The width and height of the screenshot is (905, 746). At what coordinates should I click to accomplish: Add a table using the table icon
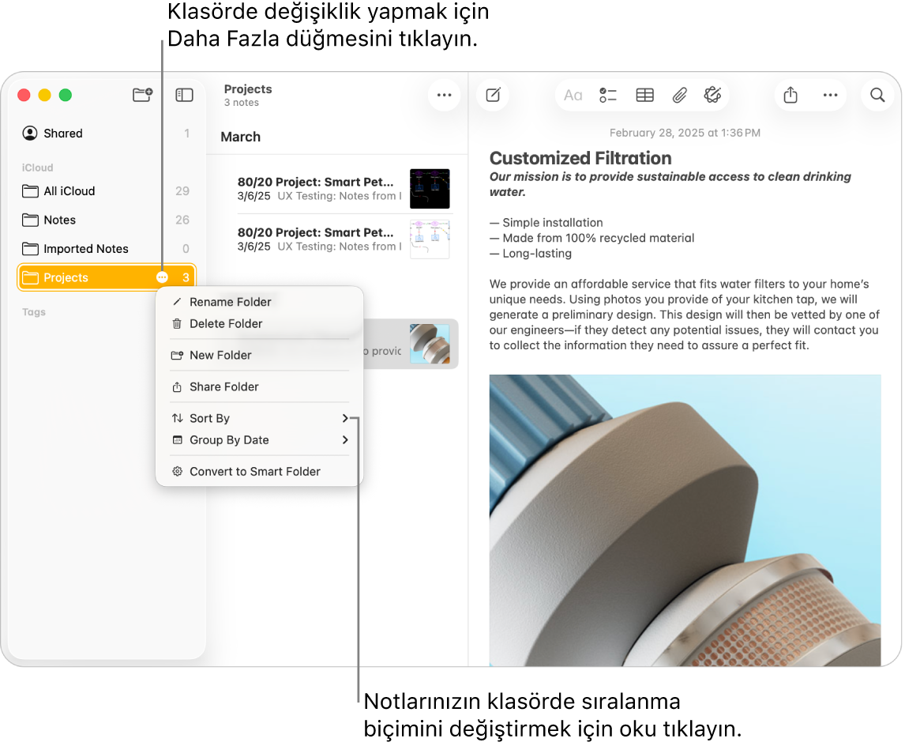[x=644, y=95]
